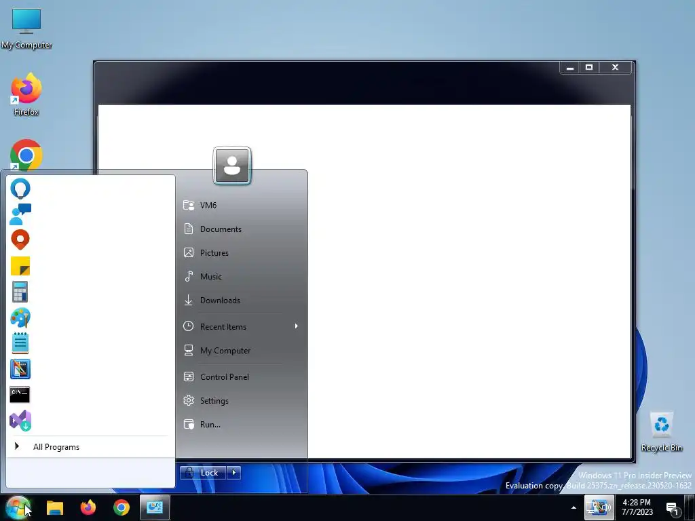Image resolution: width=695 pixels, height=521 pixels.
Task: Minimize the blank dark window
Action: point(570,67)
